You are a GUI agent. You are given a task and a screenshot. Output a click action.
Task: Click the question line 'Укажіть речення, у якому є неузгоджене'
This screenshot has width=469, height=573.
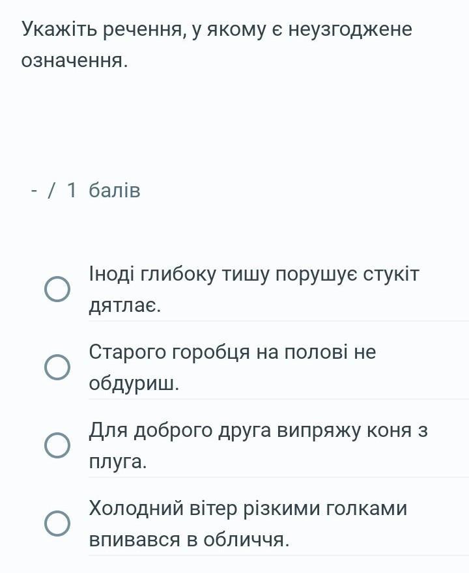[217, 29]
